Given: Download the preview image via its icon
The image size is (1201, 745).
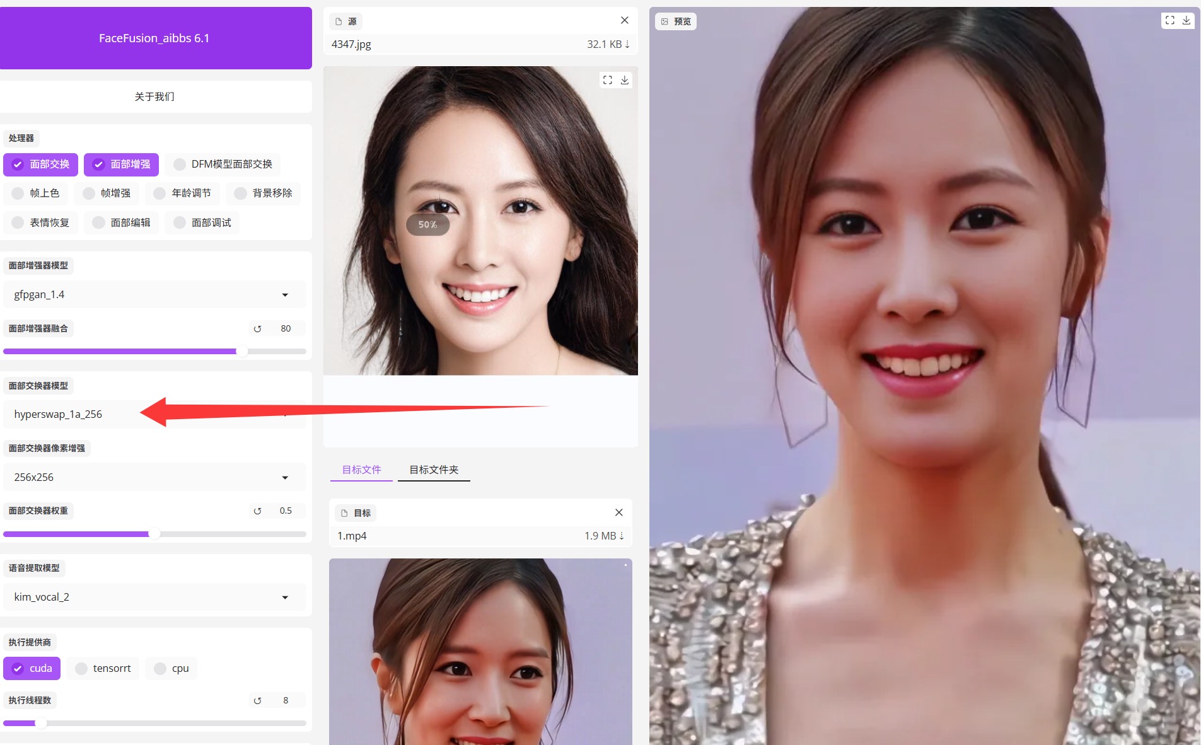Looking at the screenshot, I should tap(1186, 20).
